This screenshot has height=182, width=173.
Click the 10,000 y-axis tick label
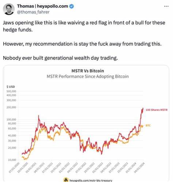click(12, 160)
